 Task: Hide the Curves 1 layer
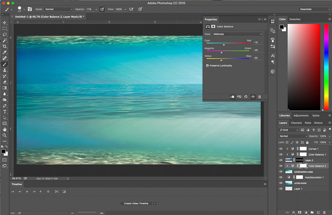[x=281, y=149]
